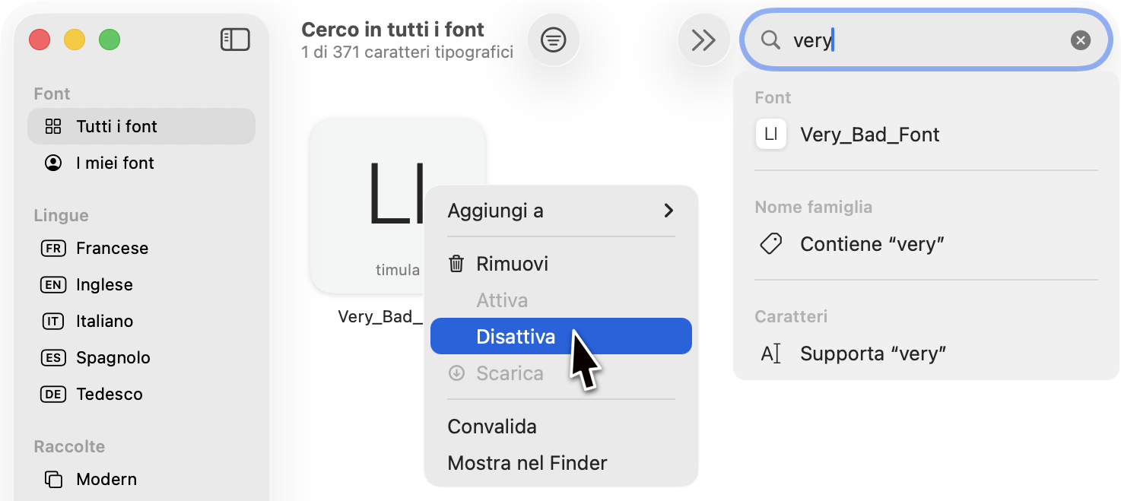Screen dimensions: 1121x501
Task: Open the Very_Bad_Font search suggestion
Action: tap(870, 134)
